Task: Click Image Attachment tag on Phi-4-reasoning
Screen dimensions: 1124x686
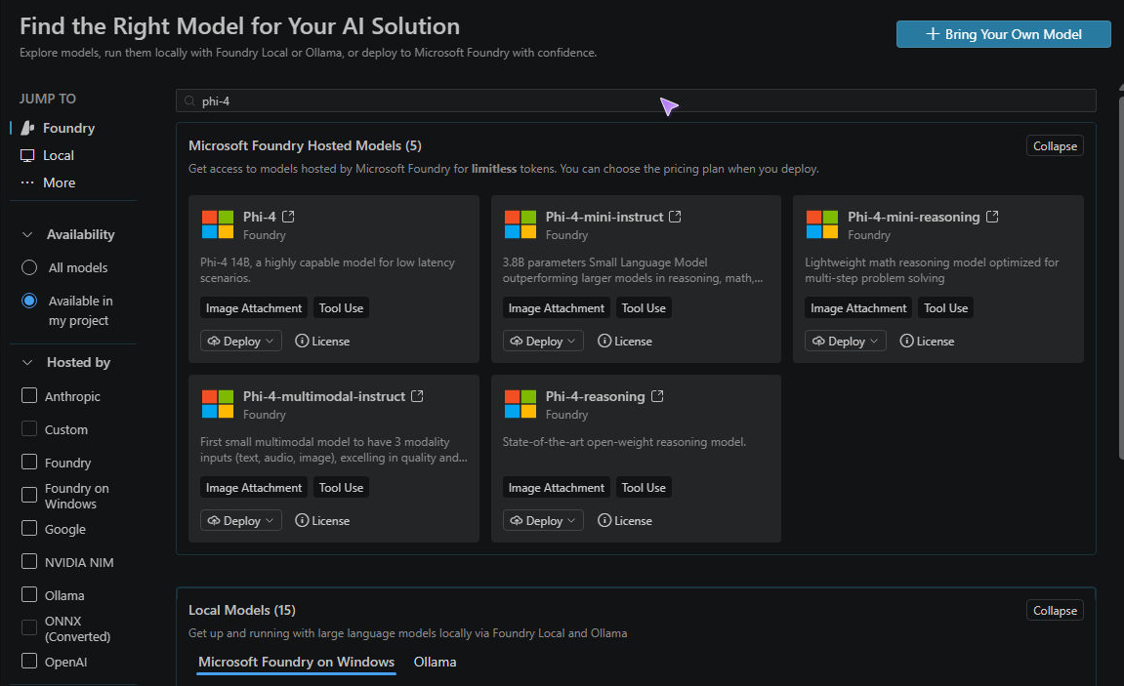Action: point(557,488)
